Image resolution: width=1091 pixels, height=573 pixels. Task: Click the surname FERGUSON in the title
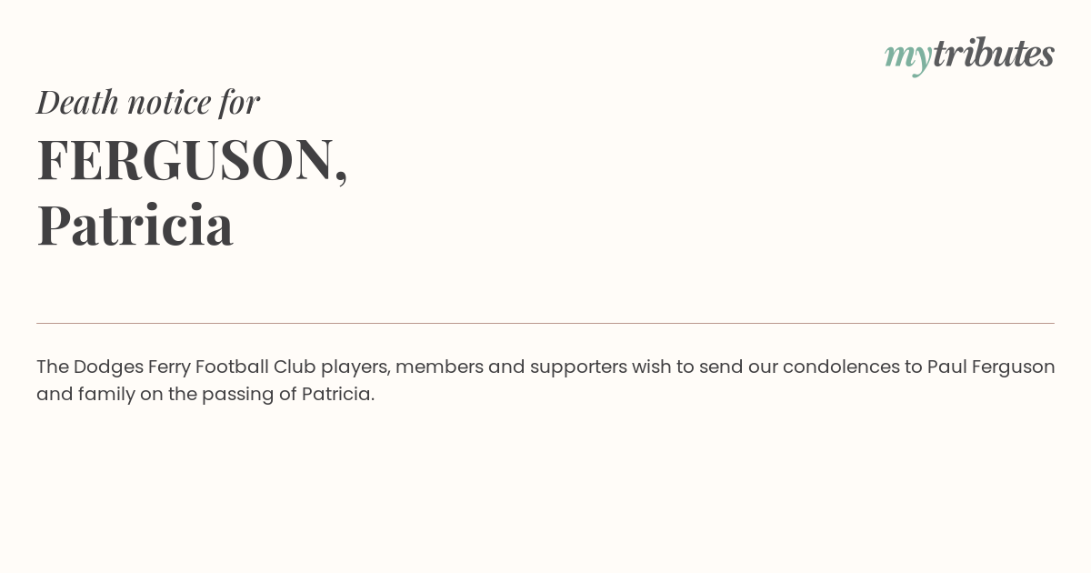(185, 159)
